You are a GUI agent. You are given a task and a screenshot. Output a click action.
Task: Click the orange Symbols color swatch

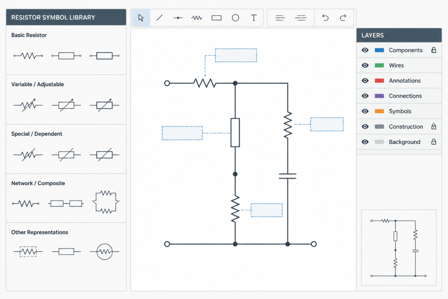[379, 111]
